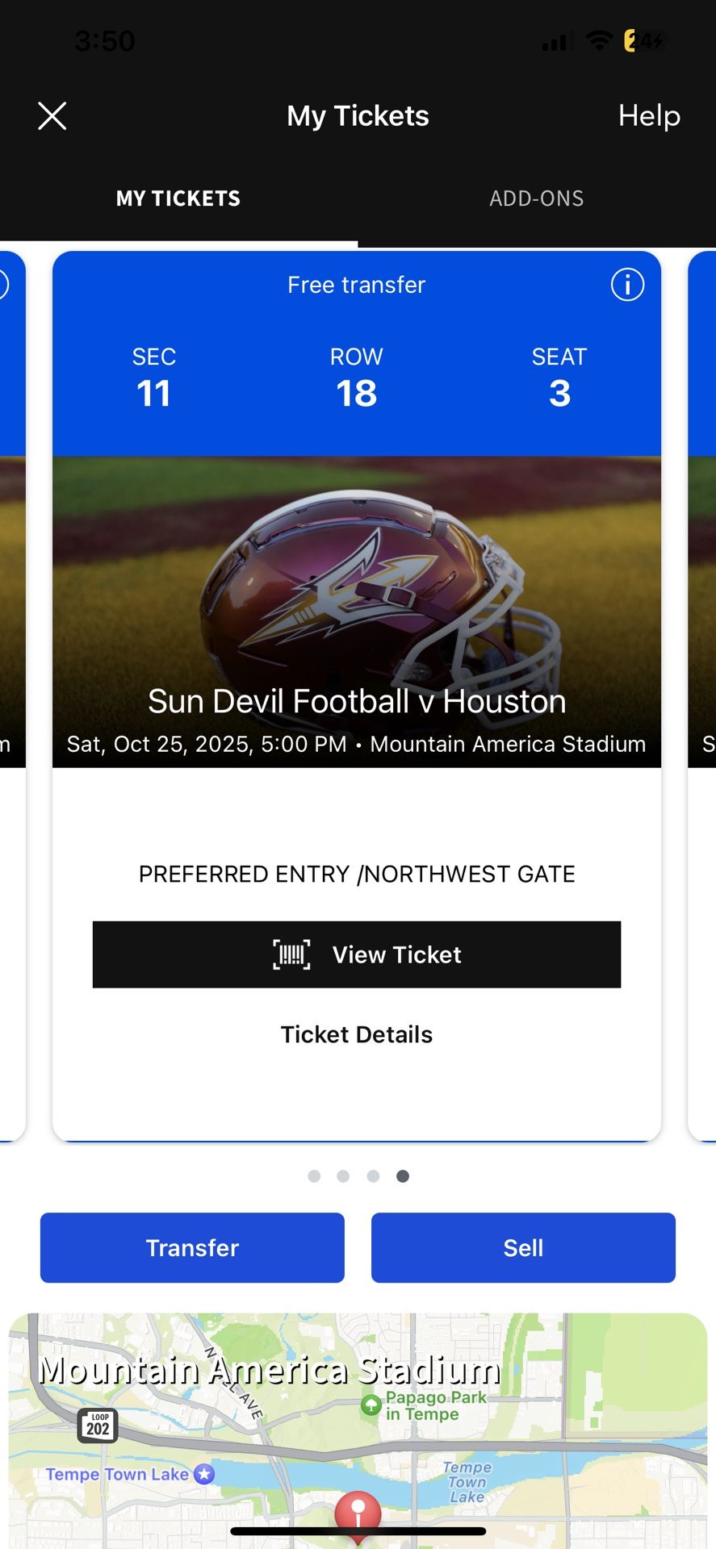716x1549 pixels.
Task: Tap the Loop 202 highway shield
Action: (x=98, y=1426)
